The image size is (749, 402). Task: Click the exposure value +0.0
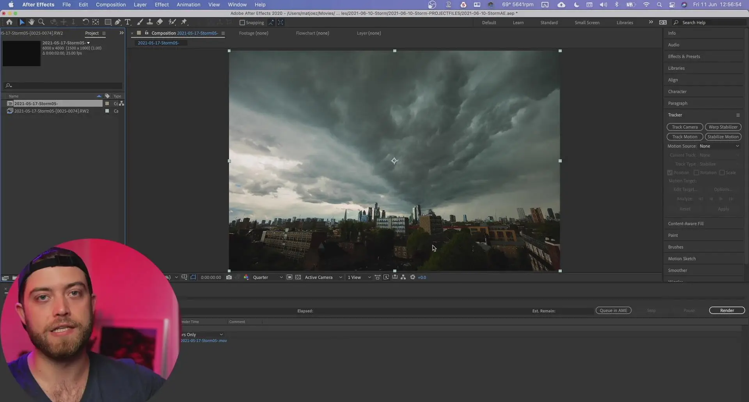point(422,277)
